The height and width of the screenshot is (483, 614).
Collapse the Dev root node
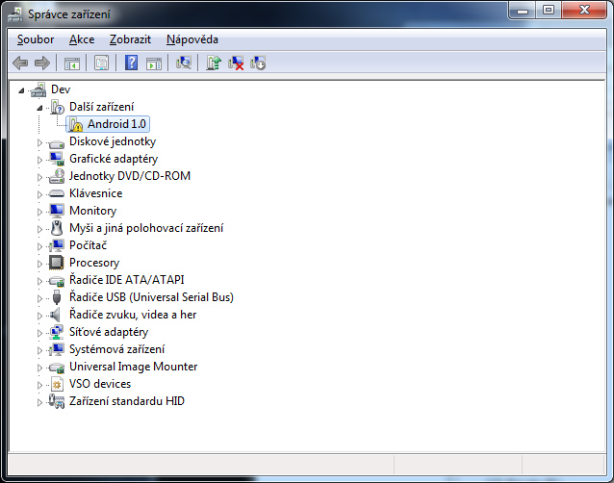[21, 90]
